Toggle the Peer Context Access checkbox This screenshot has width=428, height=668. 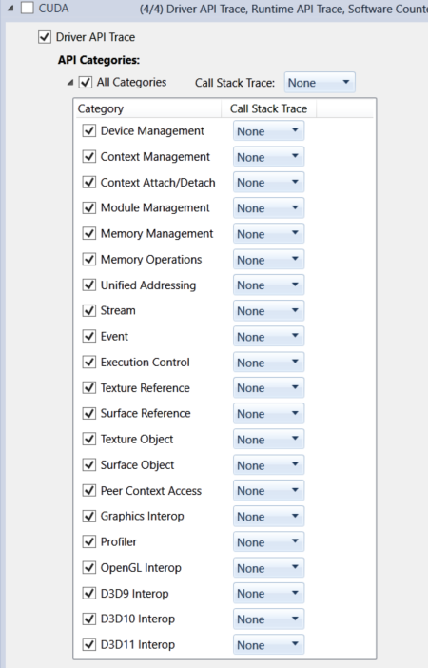click(88, 491)
